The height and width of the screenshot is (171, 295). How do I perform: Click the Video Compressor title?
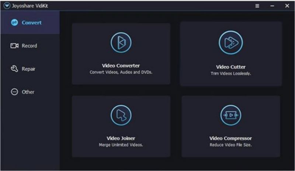coord(230,138)
